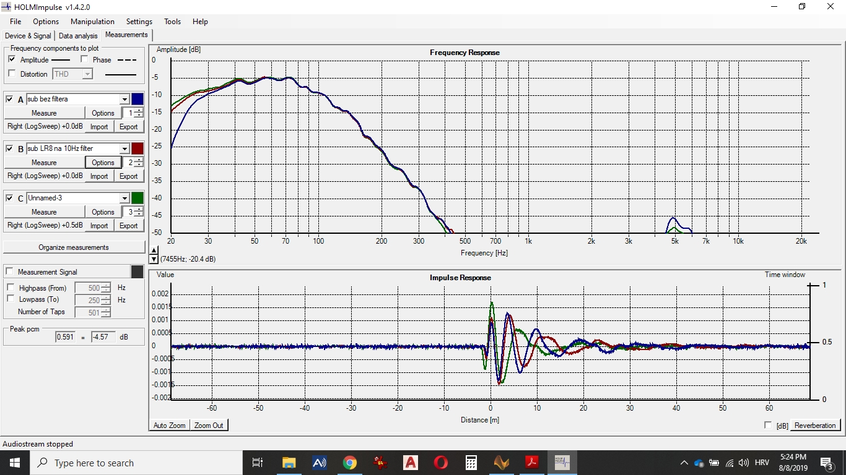Click the Zoom Out button
The height and width of the screenshot is (475, 846).
click(x=209, y=425)
